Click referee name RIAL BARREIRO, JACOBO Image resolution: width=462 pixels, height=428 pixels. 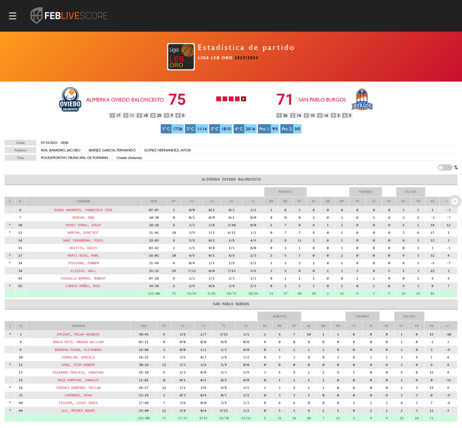click(x=61, y=150)
